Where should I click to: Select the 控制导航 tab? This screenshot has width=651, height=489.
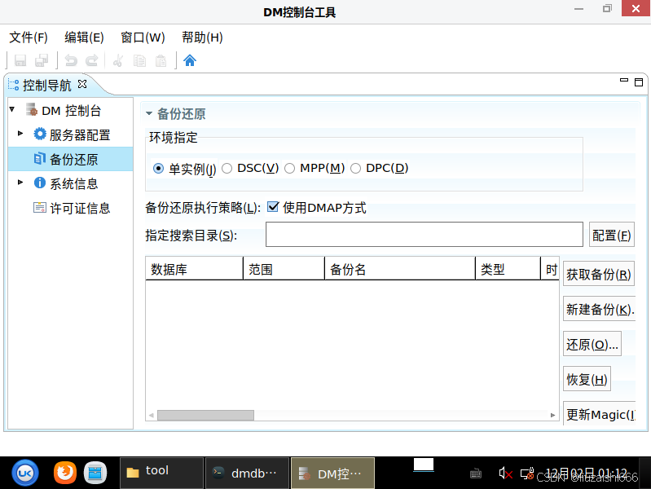click(x=46, y=86)
